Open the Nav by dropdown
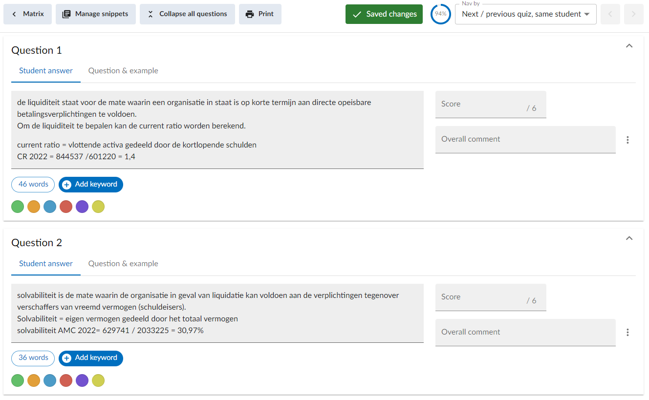649x400 pixels. [525, 14]
